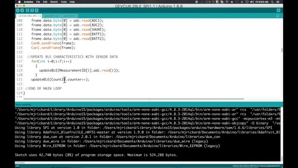Click the console horizontal scrollbar thumb

[20, 163]
